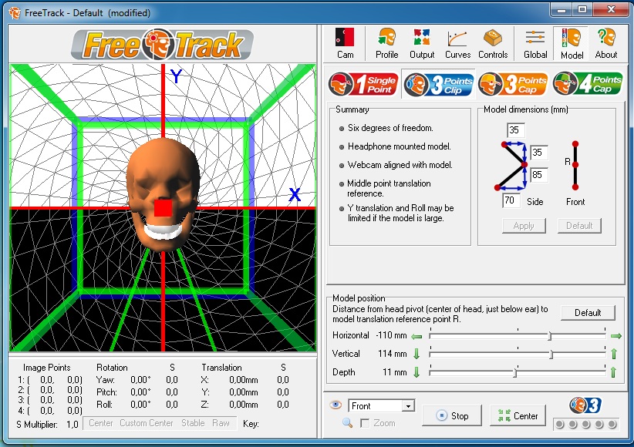Click the Horizontal -110 mm value
Screen dimensions: 634x447
(391, 335)
